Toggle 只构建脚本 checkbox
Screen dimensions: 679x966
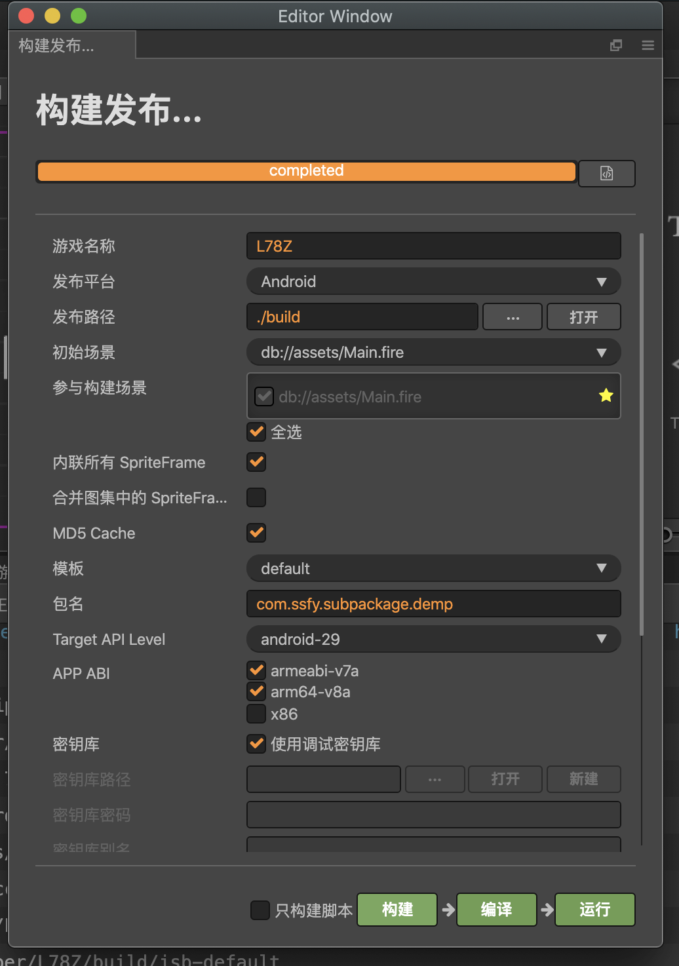pos(260,910)
